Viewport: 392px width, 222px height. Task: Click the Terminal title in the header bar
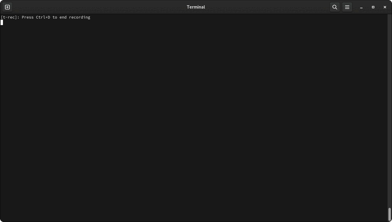[x=196, y=7]
